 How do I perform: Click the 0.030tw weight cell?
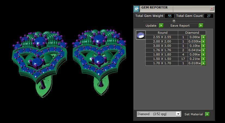tap(194, 41)
